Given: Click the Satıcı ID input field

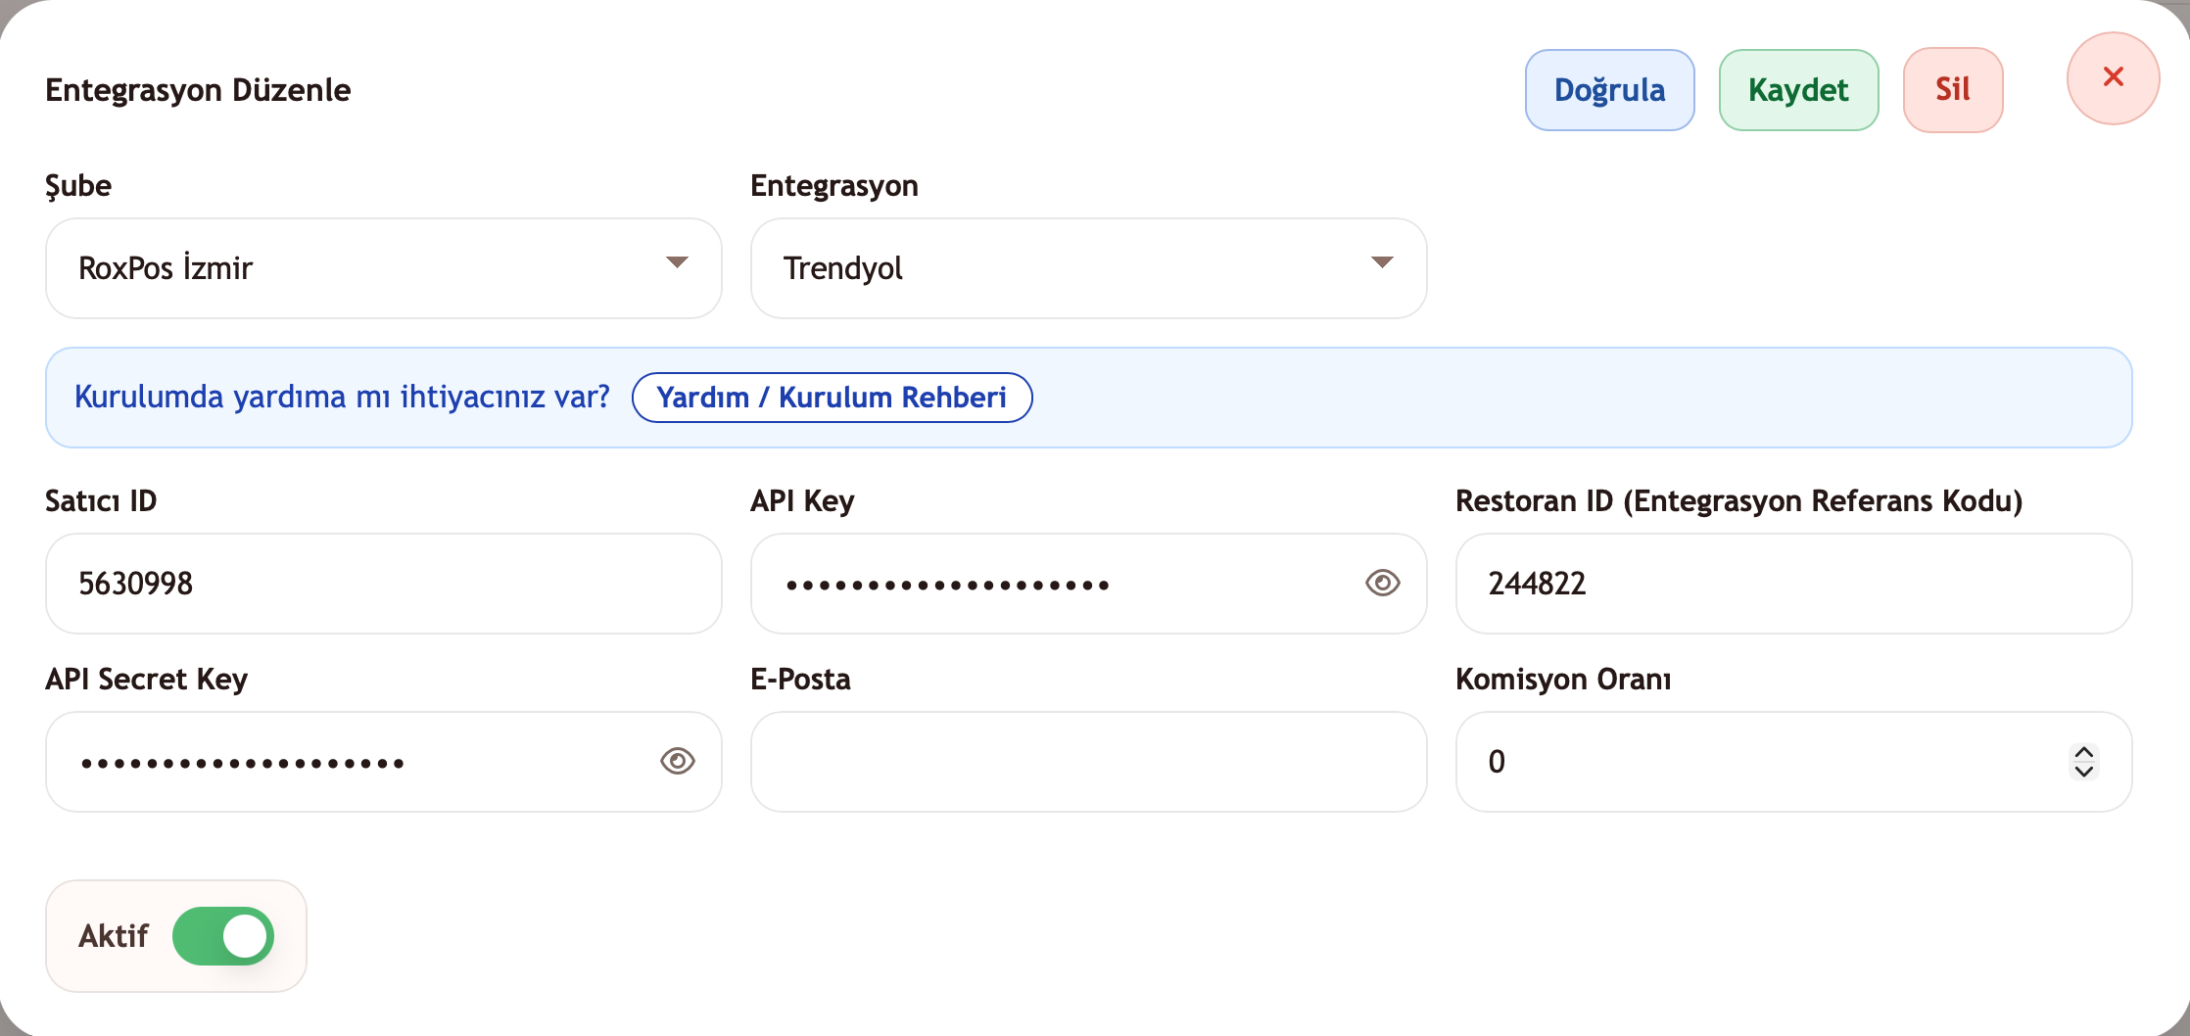Looking at the screenshot, I should coord(382,584).
